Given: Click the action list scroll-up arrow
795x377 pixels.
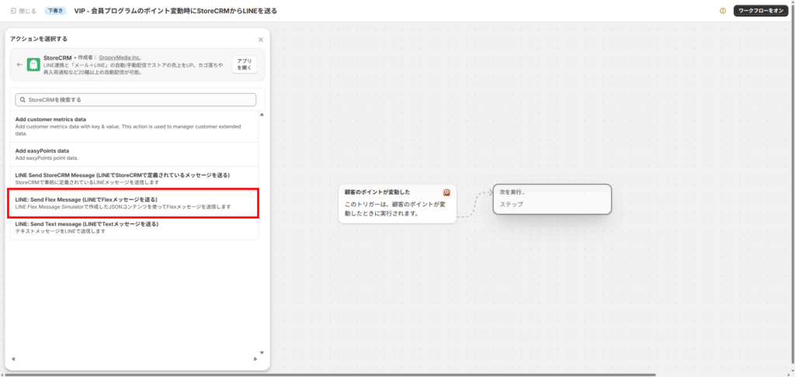Looking at the screenshot, I should pyautogui.click(x=262, y=115).
